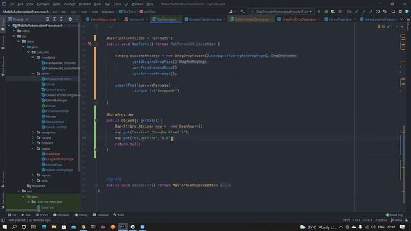The width and height of the screenshot is (411, 231).
Task: Expand the utils folder
Action: (x=33, y=180)
